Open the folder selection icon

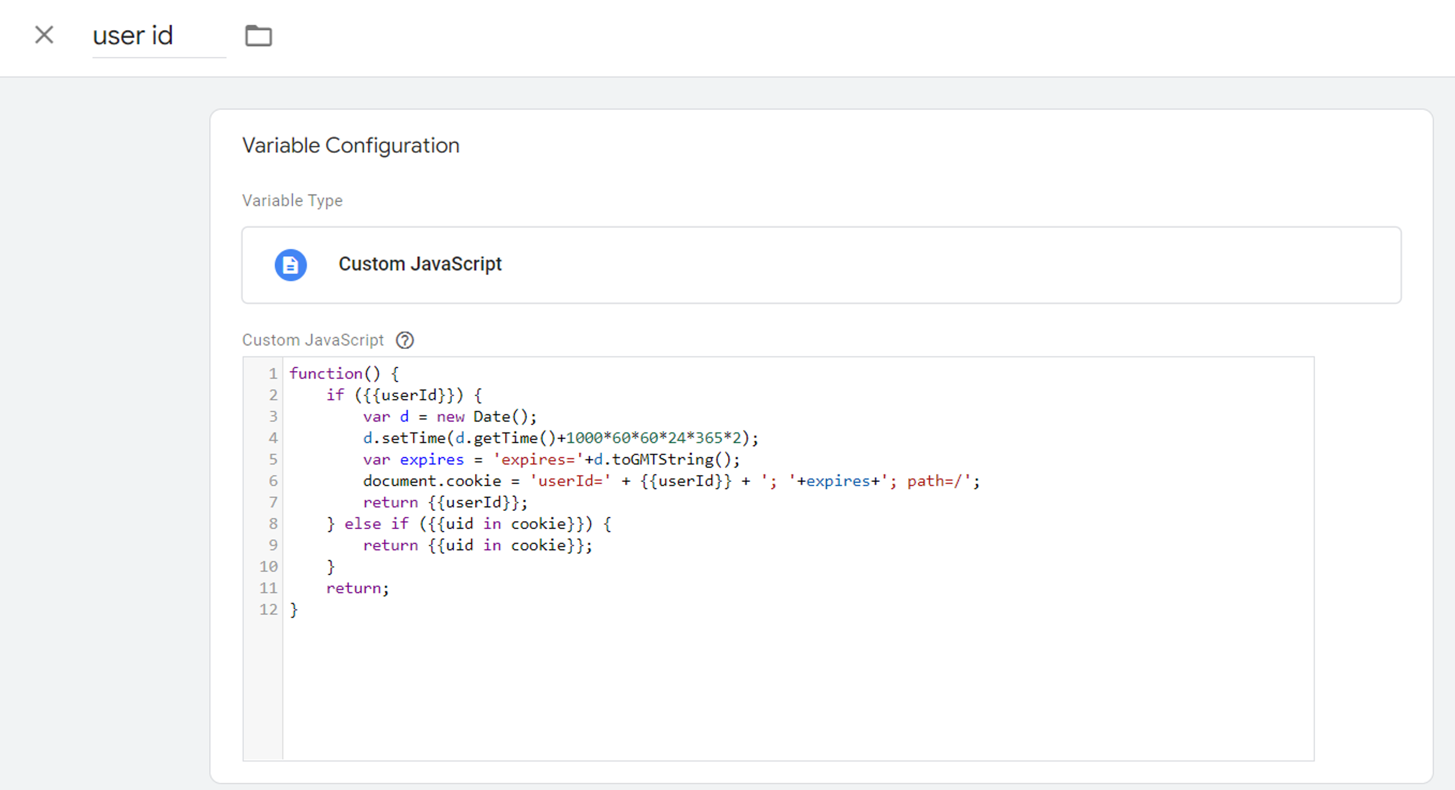pyautogui.click(x=259, y=36)
